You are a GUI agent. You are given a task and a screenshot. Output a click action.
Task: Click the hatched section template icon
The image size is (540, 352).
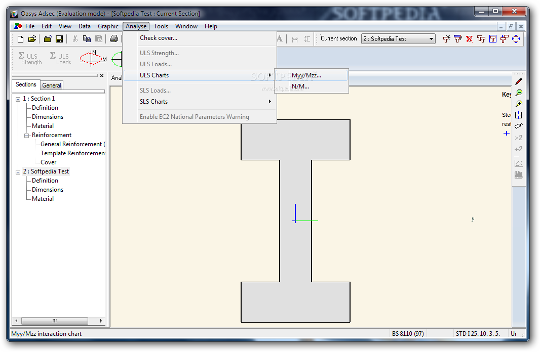pyautogui.click(x=458, y=39)
